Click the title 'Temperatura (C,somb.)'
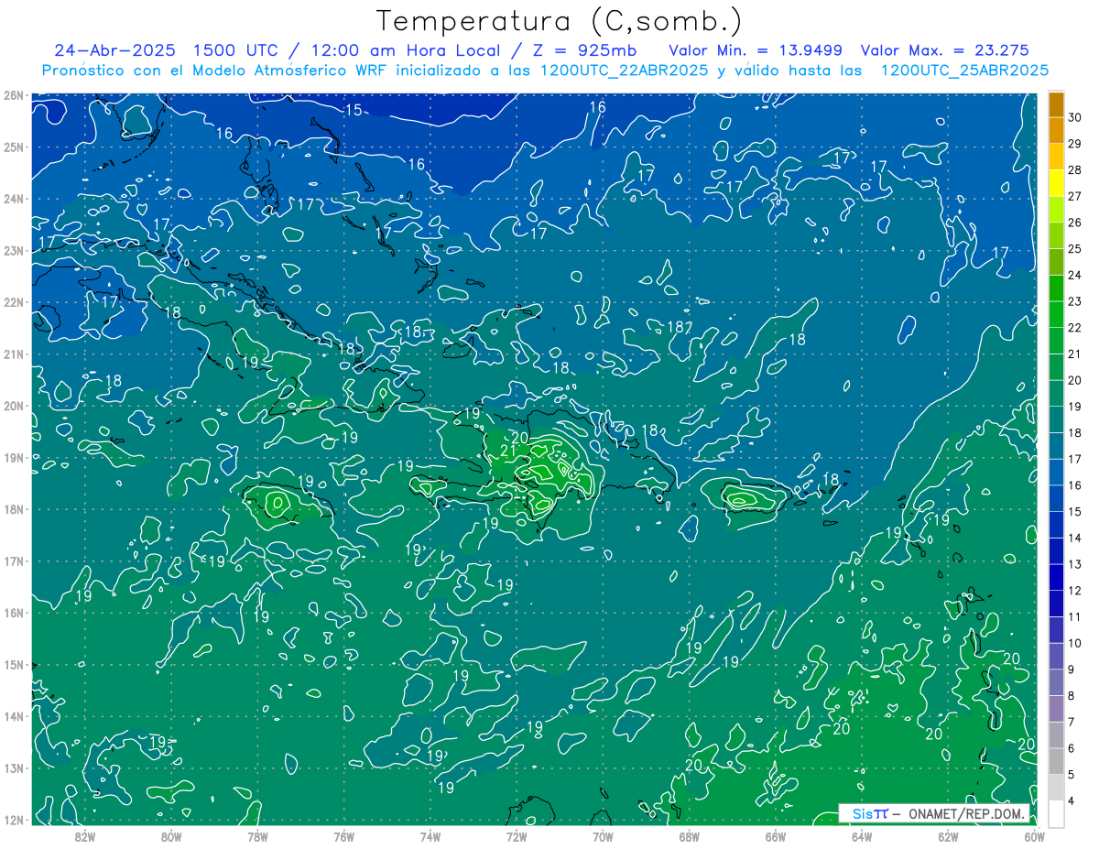Image resolution: width=1099 pixels, height=849 pixels. (x=560, y=22)
